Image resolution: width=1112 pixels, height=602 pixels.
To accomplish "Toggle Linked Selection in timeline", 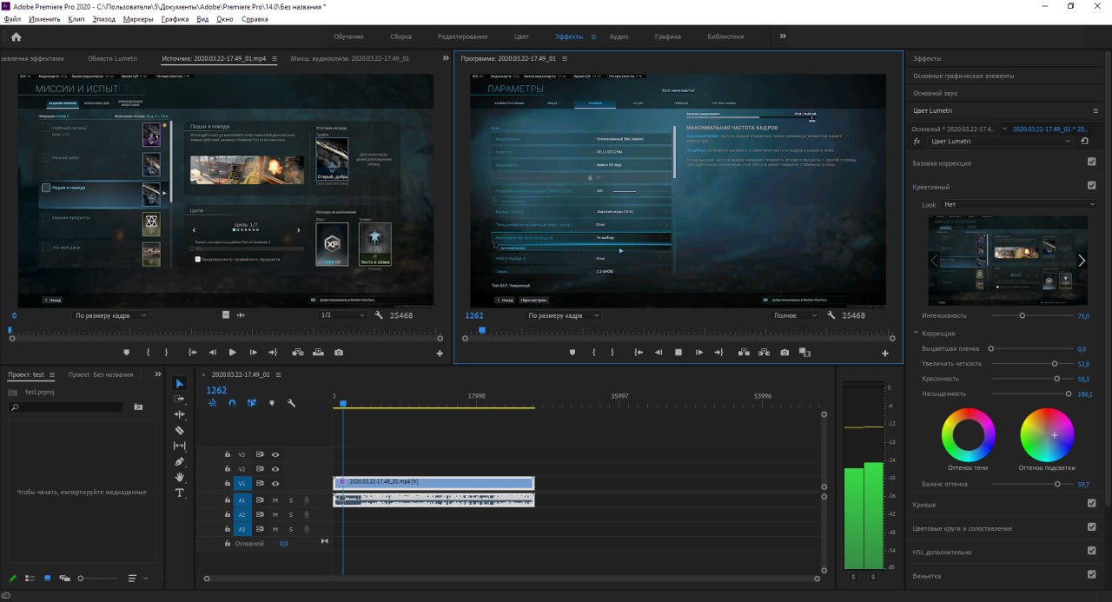I will click(251, 403).
